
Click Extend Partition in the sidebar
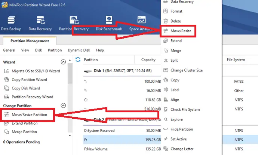(25, 123)
